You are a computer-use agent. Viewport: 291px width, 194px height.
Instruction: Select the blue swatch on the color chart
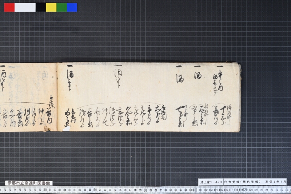tap(72, 7)
